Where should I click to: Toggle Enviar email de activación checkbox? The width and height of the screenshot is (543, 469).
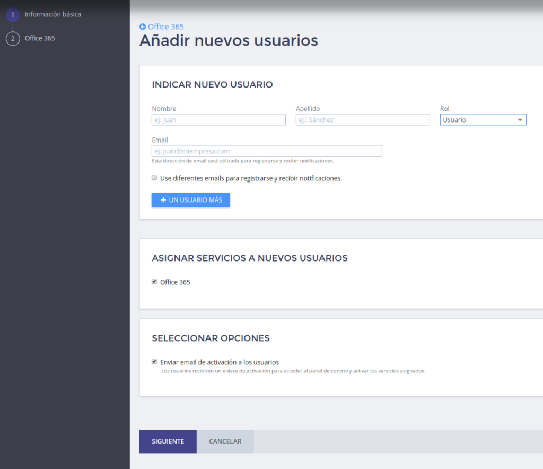[154, 362]
